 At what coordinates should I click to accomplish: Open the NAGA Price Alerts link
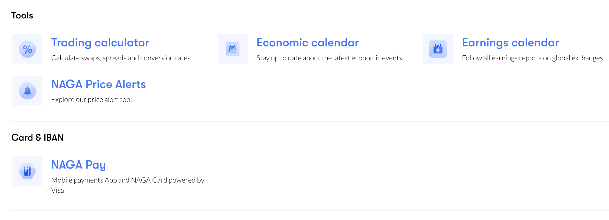coord(98,84)
